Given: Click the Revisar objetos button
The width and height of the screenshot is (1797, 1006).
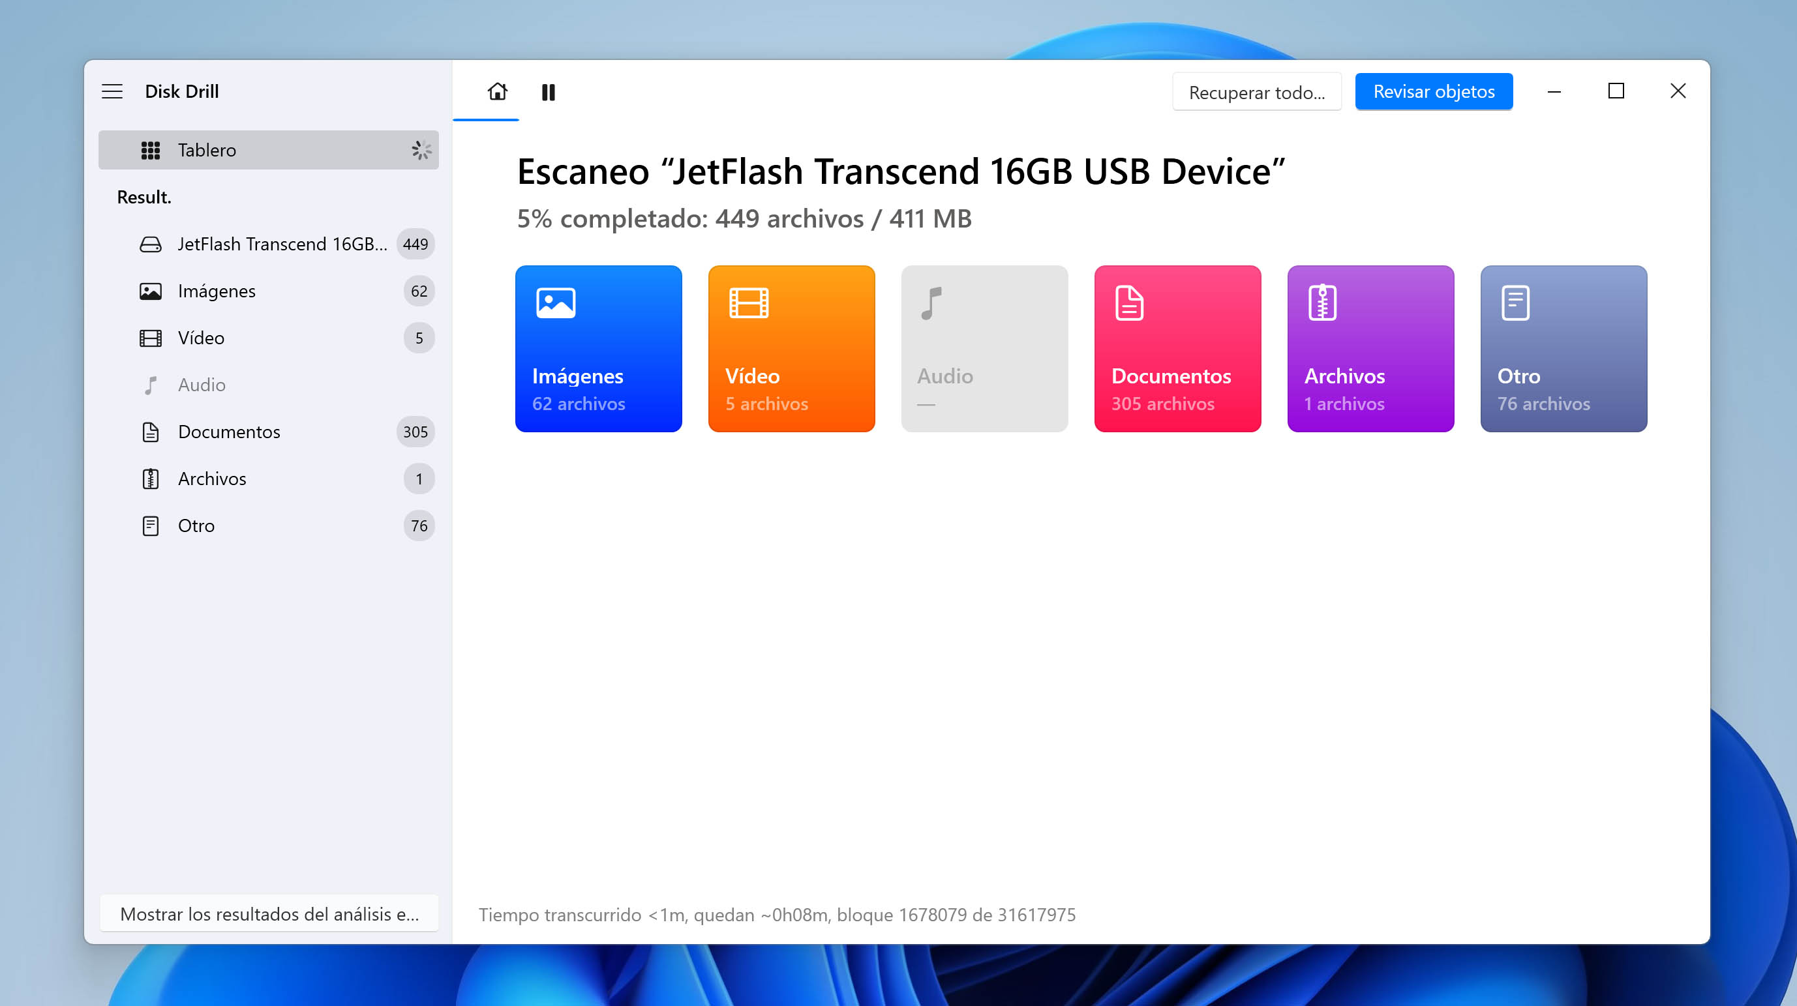Looking at the screenshot, I should pos(1434,91).
